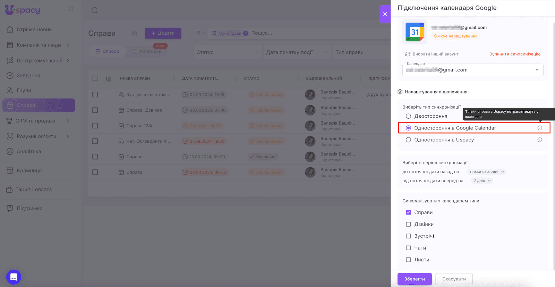Click the Uspacy logo
Viewport: 555px width, 287px height.
point(23,10)
